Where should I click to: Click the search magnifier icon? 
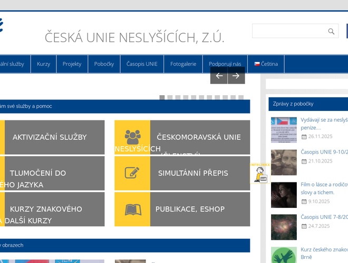(331, 32)
